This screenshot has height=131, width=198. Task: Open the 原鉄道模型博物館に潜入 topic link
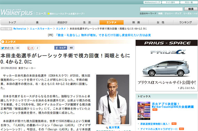tap(155, 124)
